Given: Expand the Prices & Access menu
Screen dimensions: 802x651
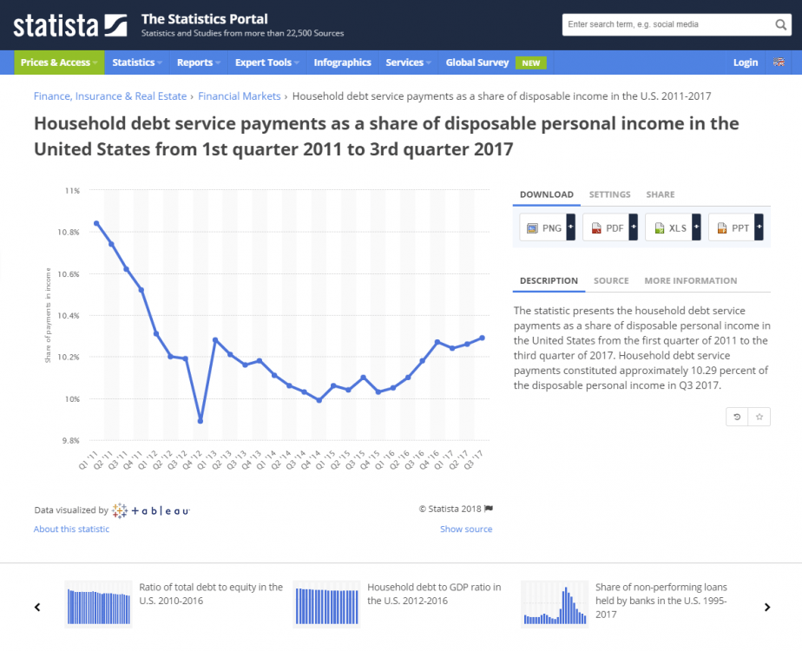Looking at the screenshot, I should coord(59,62).
